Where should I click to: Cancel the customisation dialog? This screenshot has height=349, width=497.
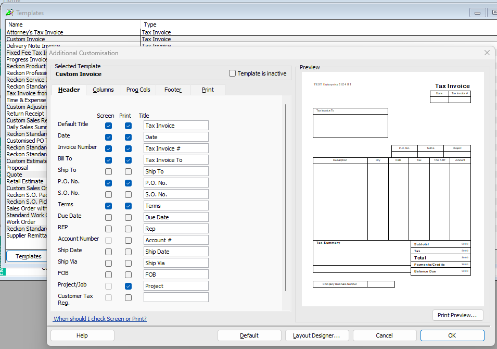pyautogui.click(x=385, y=335)
